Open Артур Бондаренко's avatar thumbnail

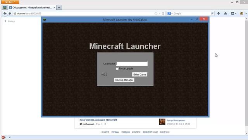(x=162, y=122)
